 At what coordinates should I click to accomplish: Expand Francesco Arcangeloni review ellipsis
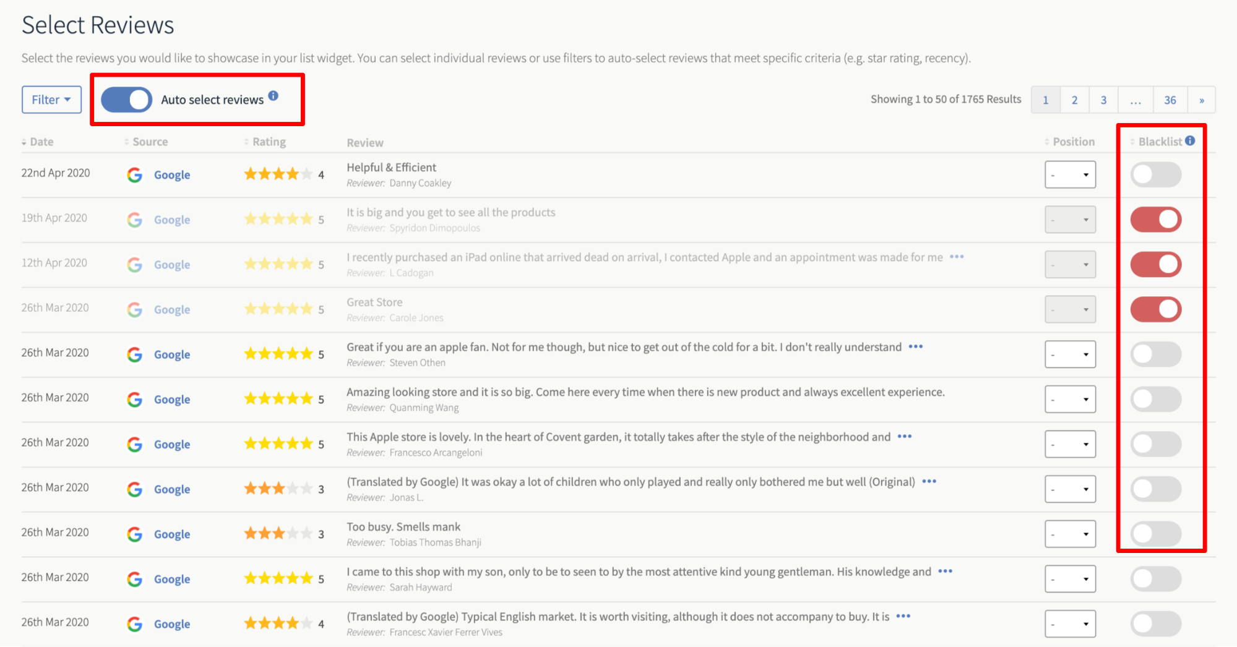pos(905,436)
